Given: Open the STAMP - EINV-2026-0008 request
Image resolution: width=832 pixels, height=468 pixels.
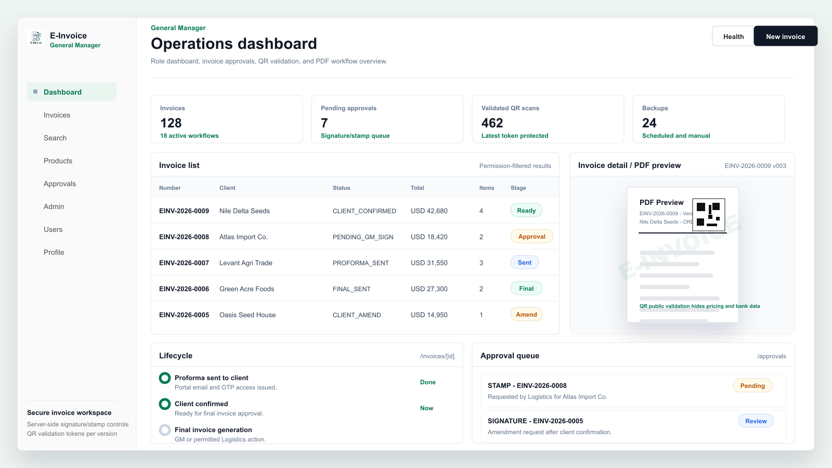Looking at the screenshot, I should coord(633,391).
